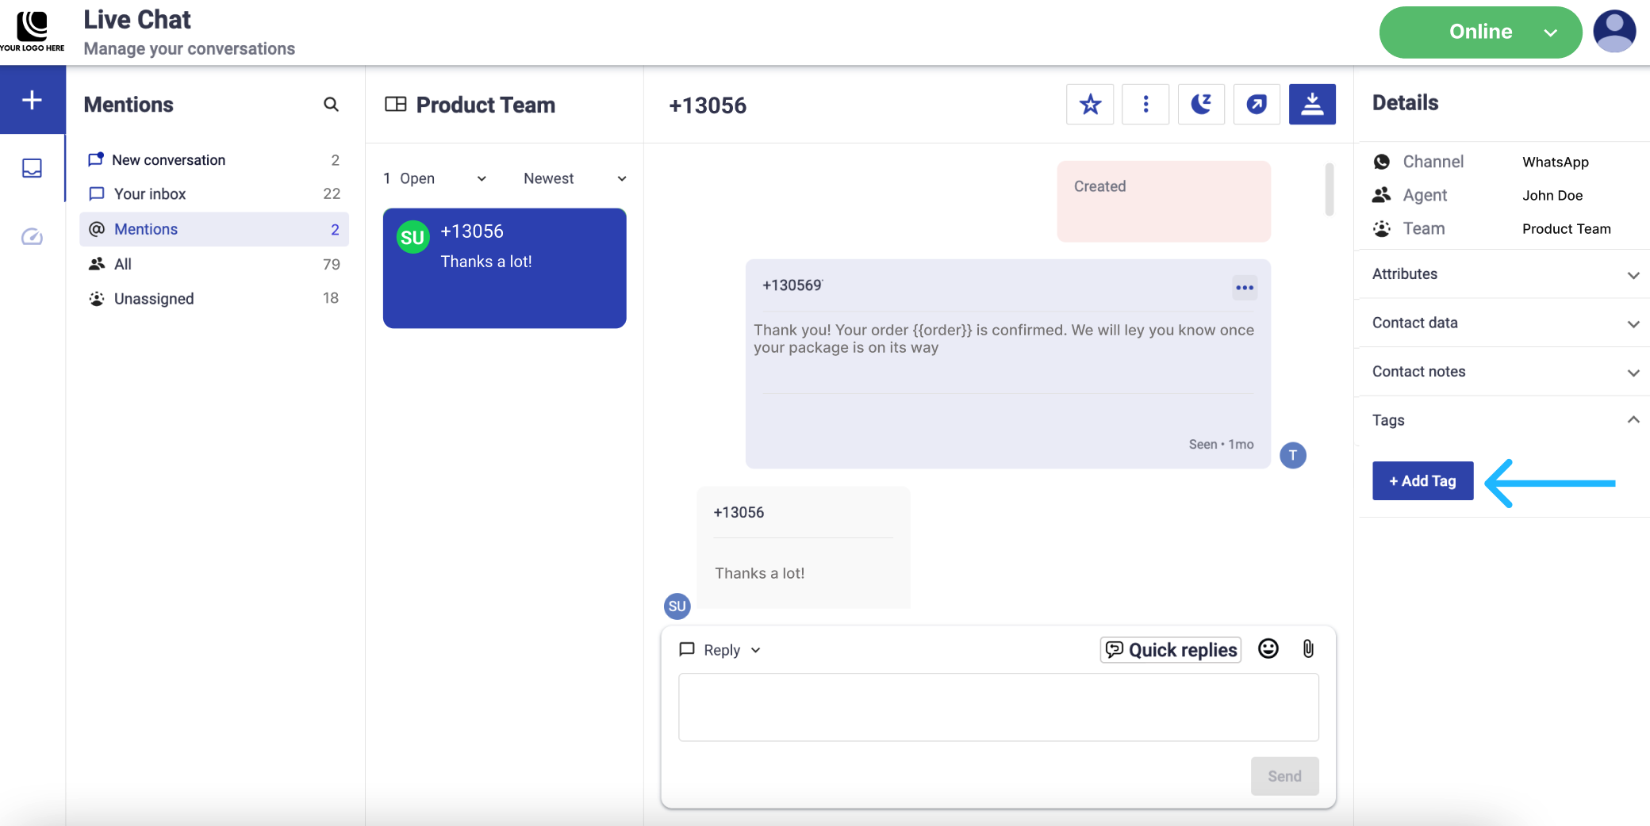Click the layout icon beside Product Team
The width and height of the screenshot is (1650, 826).
(395, 105)
